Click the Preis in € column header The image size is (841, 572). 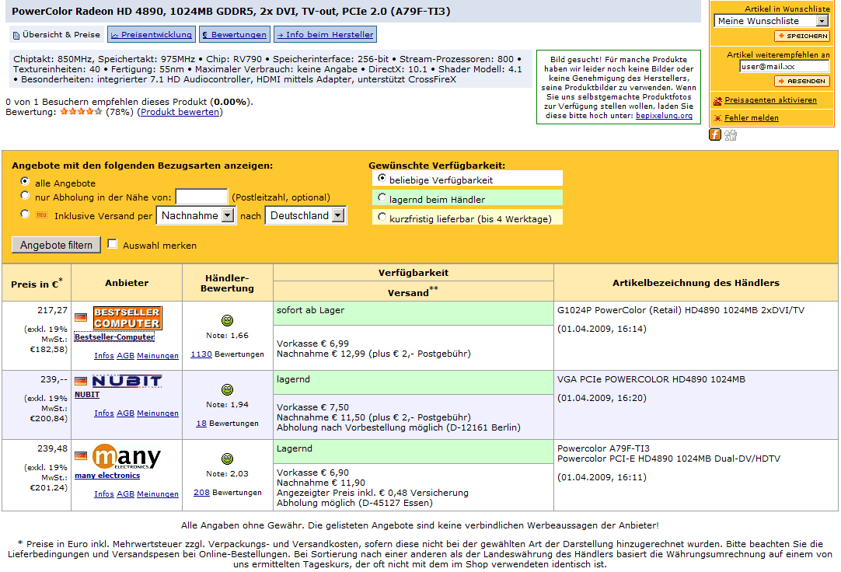pos(37,283)
